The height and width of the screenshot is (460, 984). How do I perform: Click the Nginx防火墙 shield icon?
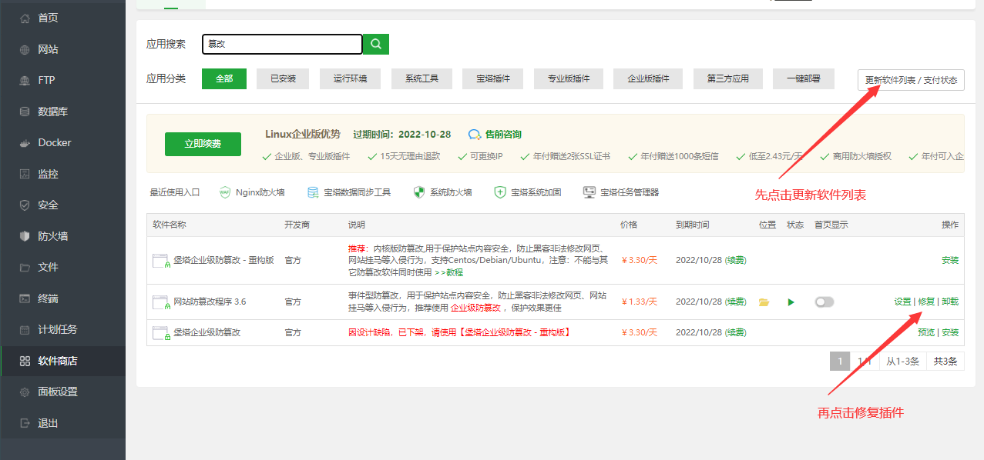tap(225, 192)
